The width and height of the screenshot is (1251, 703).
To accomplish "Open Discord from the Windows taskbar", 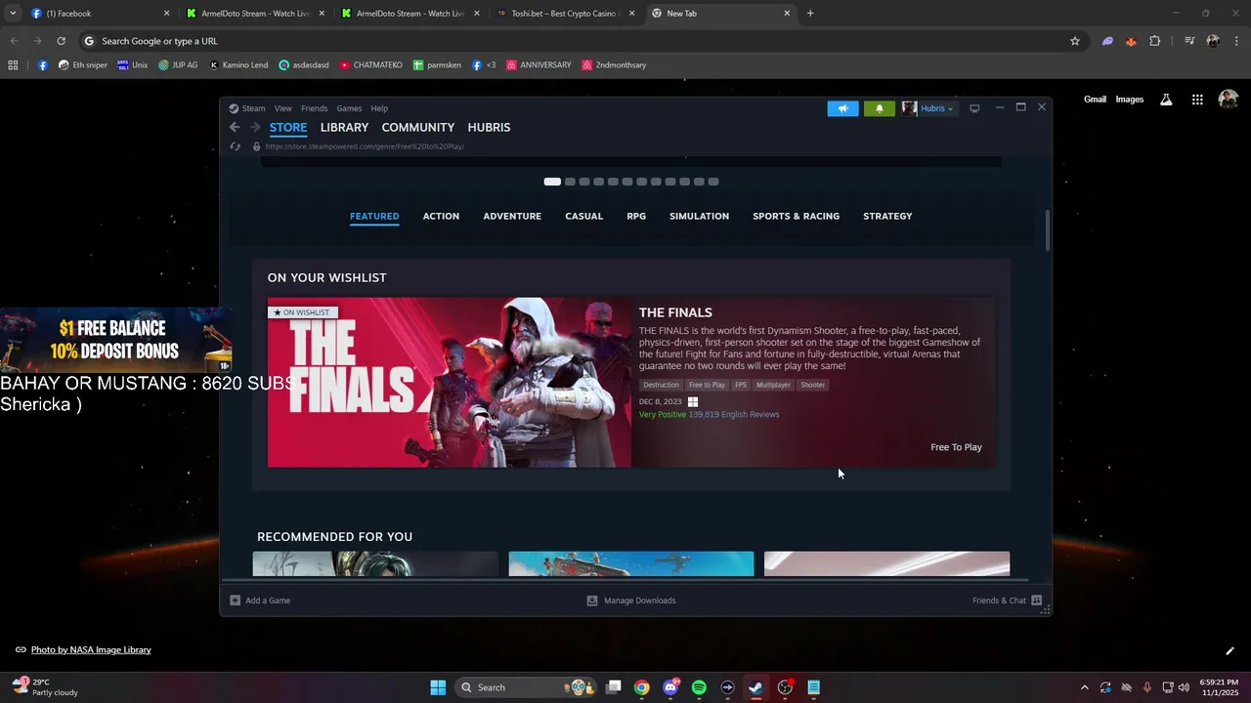I will (x=670, y=687).
